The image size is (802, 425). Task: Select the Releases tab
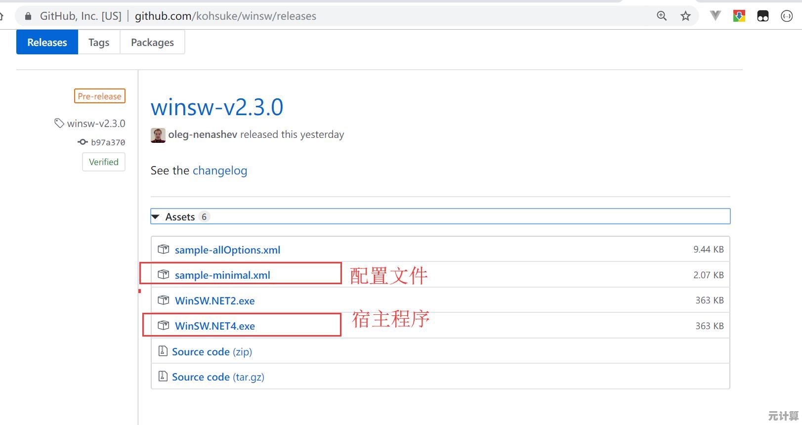(x=47, y=42)
